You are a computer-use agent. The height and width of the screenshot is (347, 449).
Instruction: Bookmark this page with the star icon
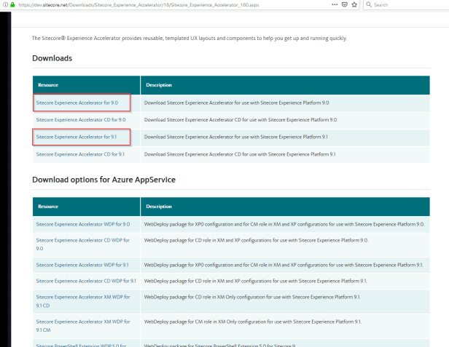coord(354,4)
